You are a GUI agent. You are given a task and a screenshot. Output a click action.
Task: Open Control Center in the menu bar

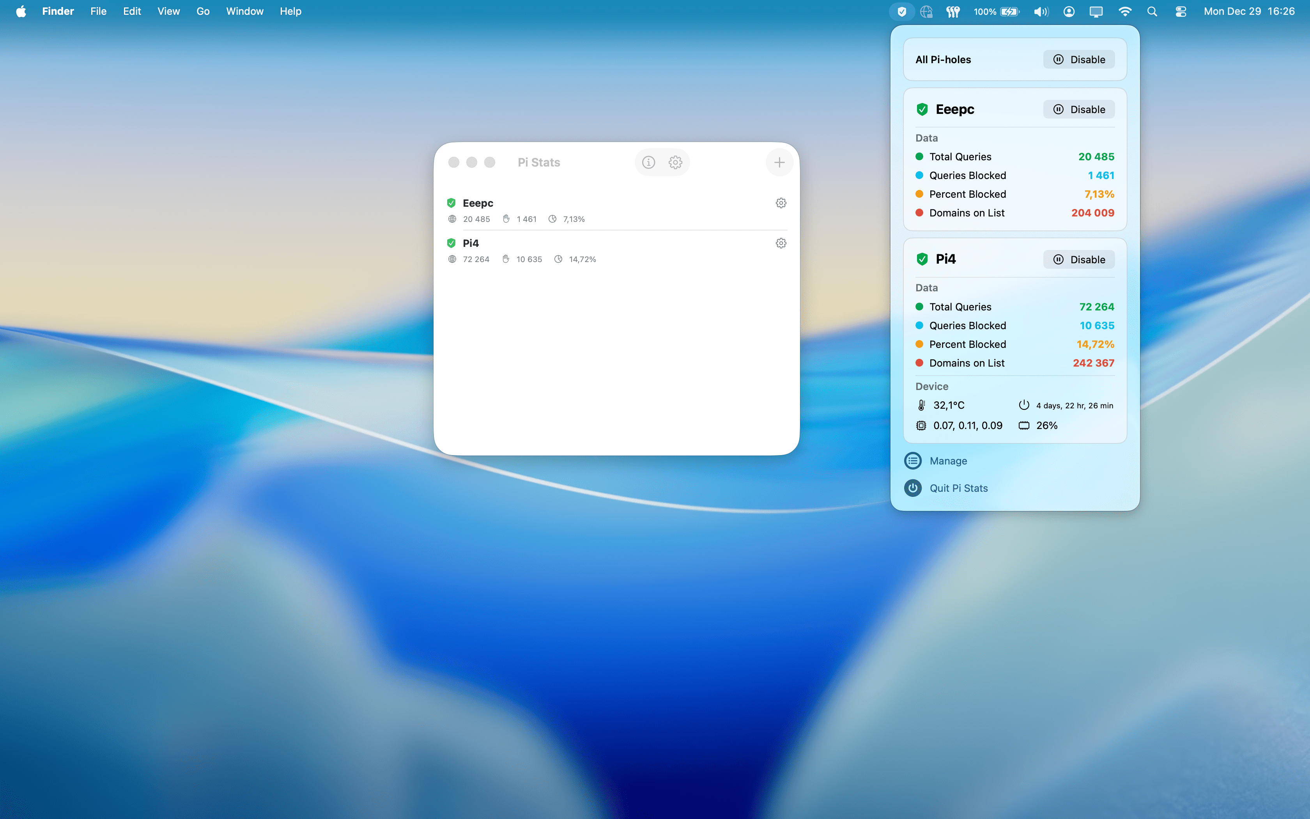click(x=1181, y=11)
